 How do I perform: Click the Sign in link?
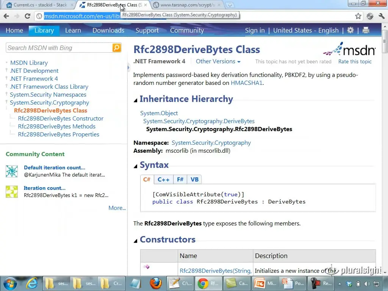click(255, 30)
